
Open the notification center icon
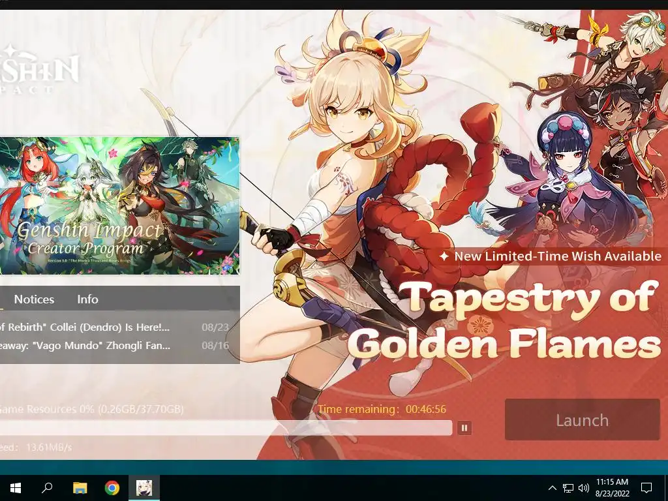coord(646,488)
